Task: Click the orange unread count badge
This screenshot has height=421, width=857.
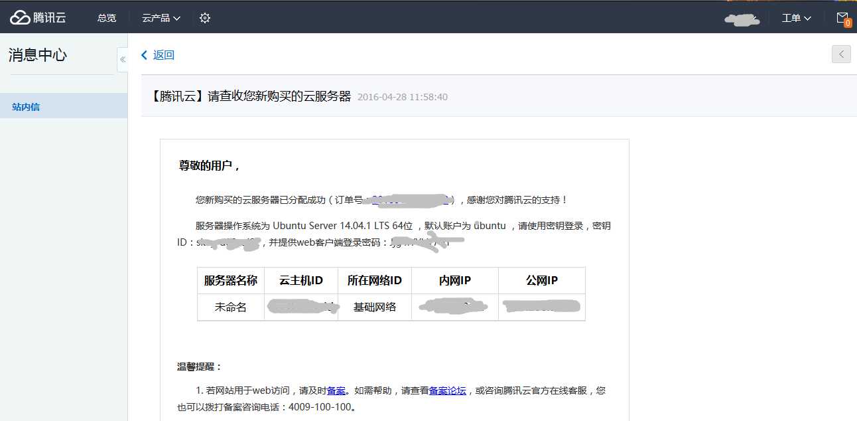Action: coord(848,23)
